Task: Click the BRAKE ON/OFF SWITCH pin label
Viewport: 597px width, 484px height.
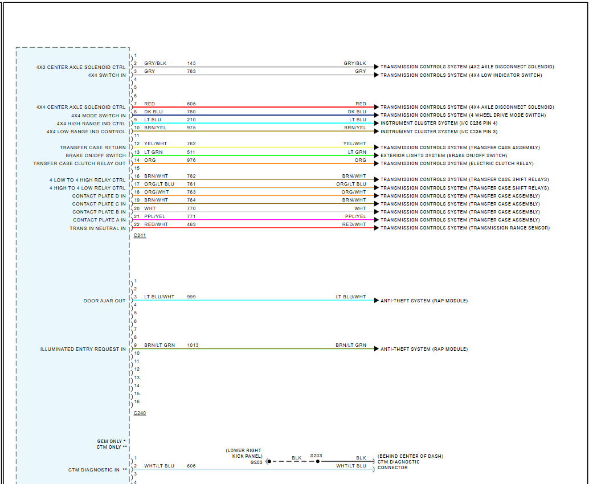Action: click(95, 155)
